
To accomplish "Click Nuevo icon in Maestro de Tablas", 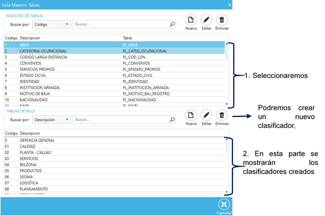I will (190, 20).
